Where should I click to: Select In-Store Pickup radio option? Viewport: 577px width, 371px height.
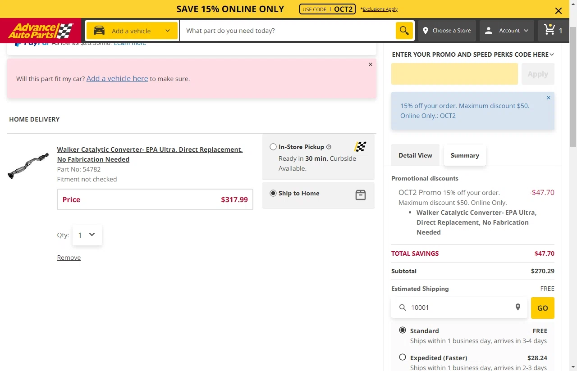point(273,147)
